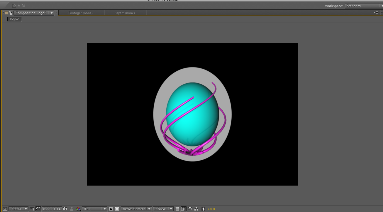Take snapshot with the camera icon

65,209
